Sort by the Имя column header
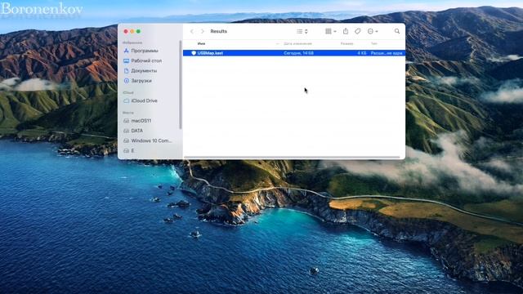The height and width of the screenshot is (294, 523). pyautogui.click(x=201, y=43)
